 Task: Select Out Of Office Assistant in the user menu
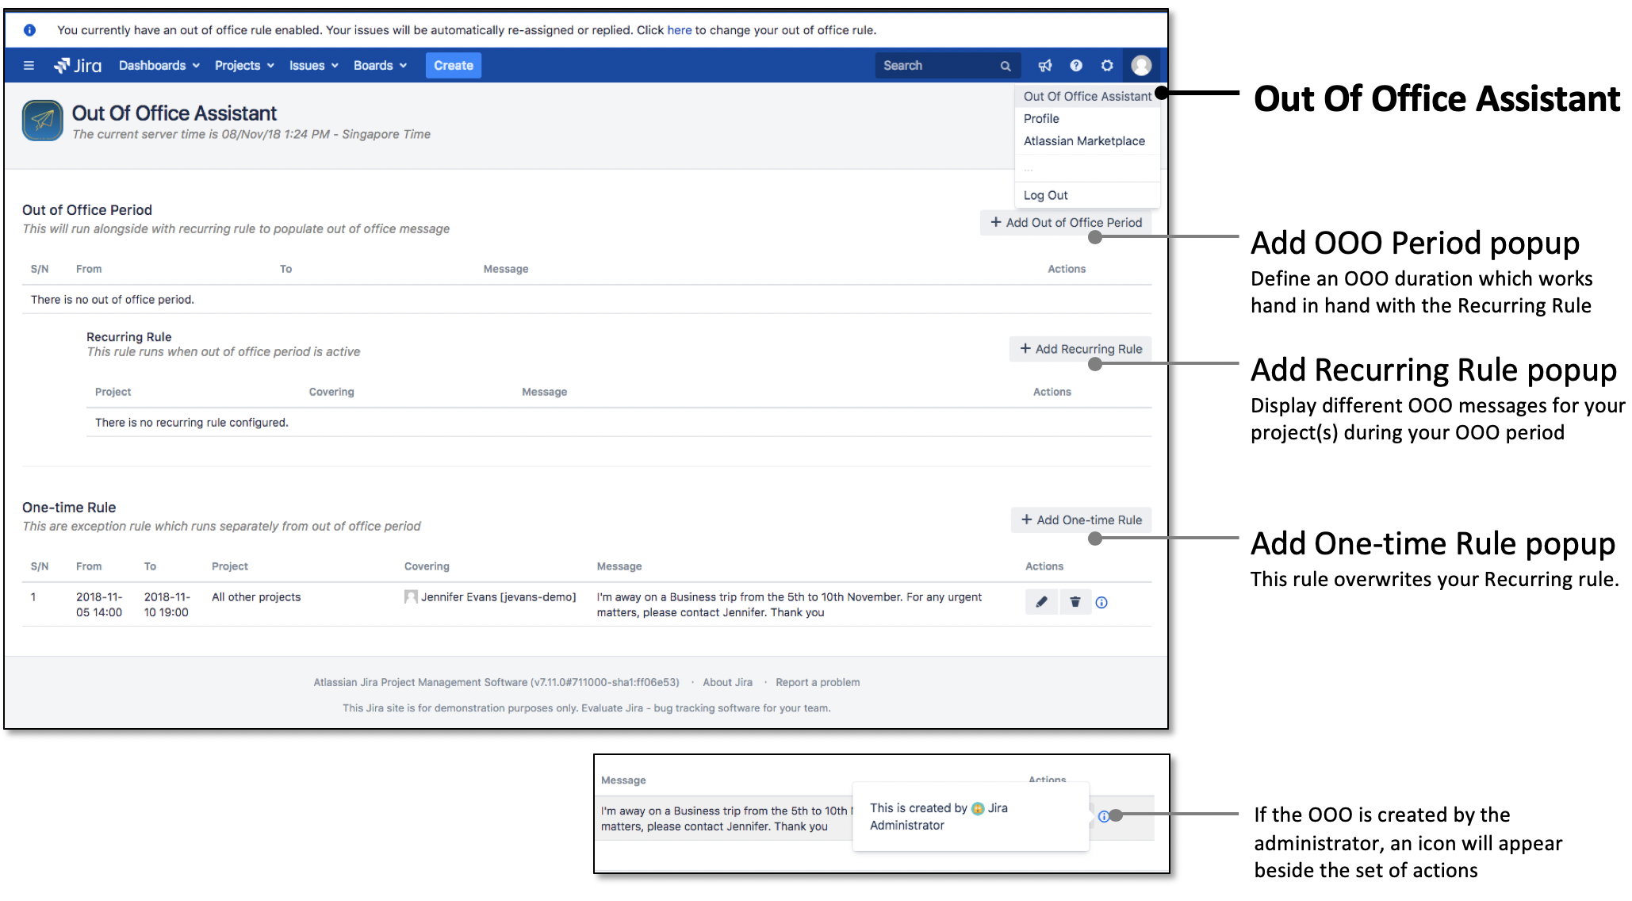[x=1086, y=96]
